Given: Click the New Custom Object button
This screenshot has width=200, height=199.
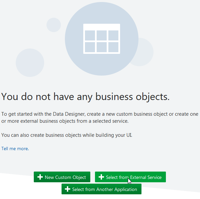Looking at the screenshot, I should pos(62,177).
